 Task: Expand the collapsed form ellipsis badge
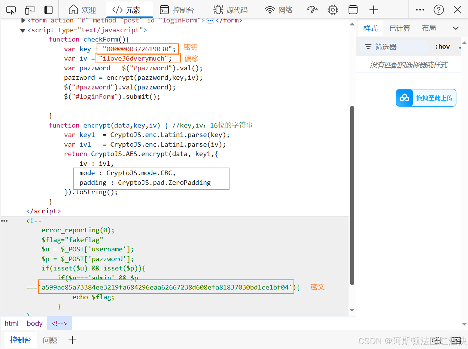210,21
